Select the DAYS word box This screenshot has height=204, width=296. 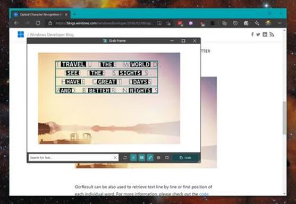[x=140, y=82]
